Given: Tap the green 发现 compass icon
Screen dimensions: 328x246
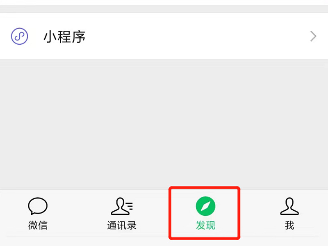Looking at the screenshot, I should click(205, 206).
